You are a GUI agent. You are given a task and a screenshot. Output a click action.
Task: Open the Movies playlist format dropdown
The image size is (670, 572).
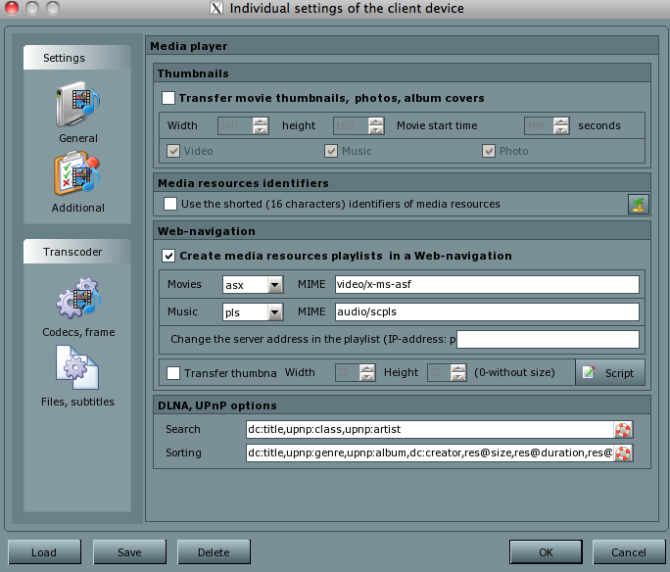click(x=275, y=284)
